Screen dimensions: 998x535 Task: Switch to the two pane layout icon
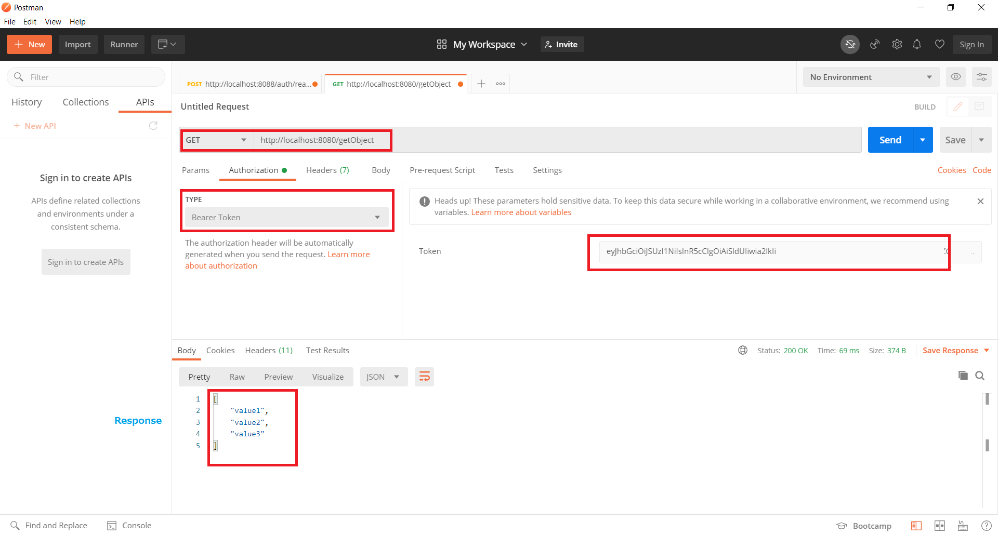[940, 526]
